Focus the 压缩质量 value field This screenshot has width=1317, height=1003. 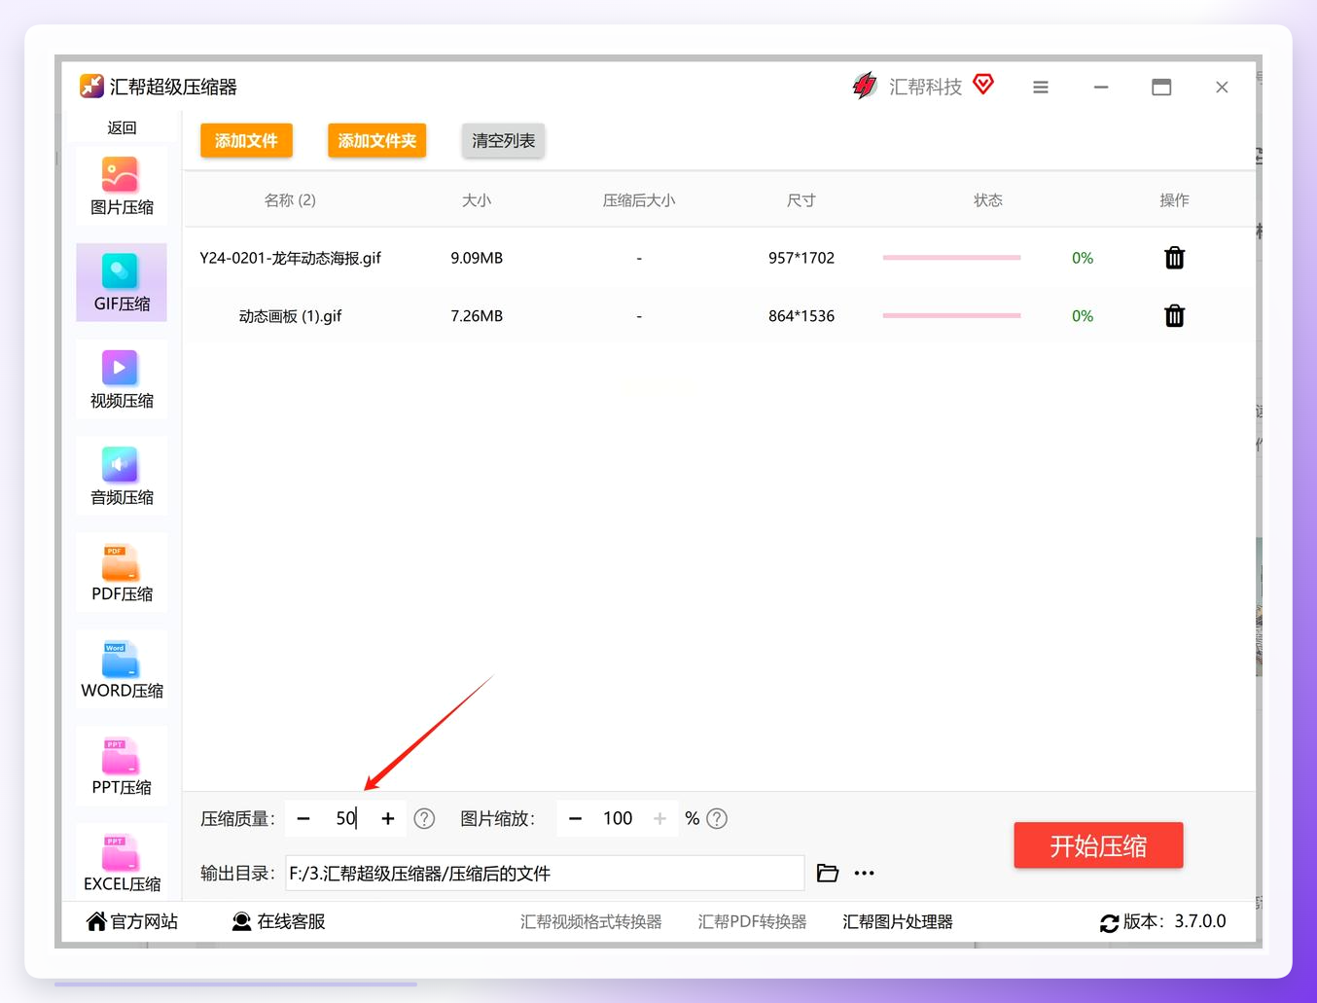(x=346, y=819)
